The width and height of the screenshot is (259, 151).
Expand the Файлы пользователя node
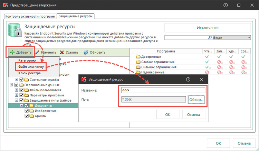(17, 90)
